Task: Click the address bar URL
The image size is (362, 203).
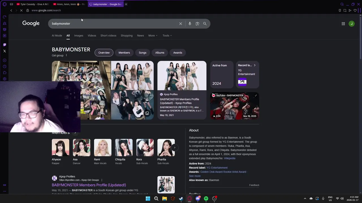Action: pyautogui.click(x=46, y=10)
